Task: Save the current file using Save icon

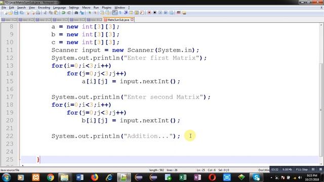Action: point(16,13)
